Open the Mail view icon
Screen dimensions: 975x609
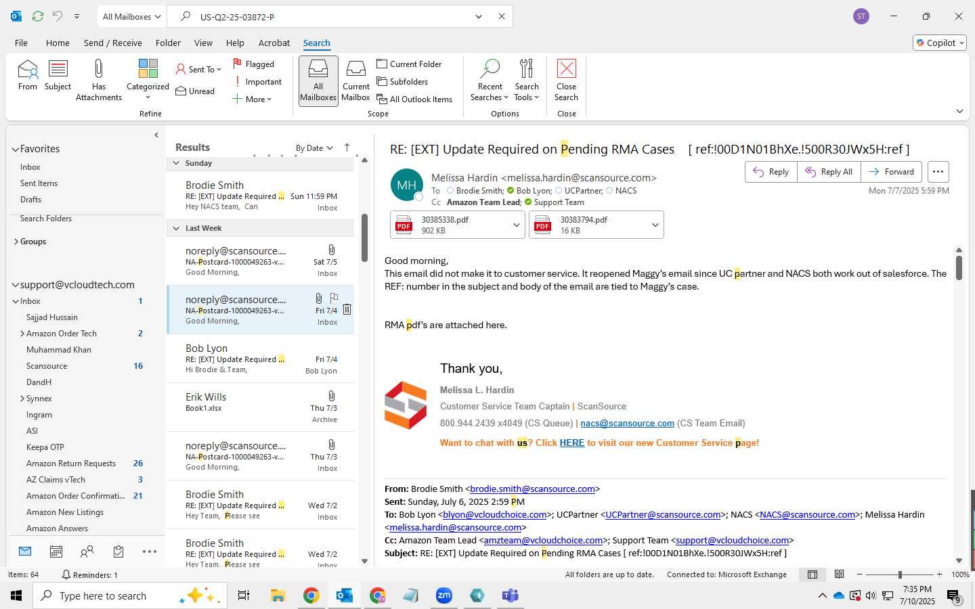25,551
